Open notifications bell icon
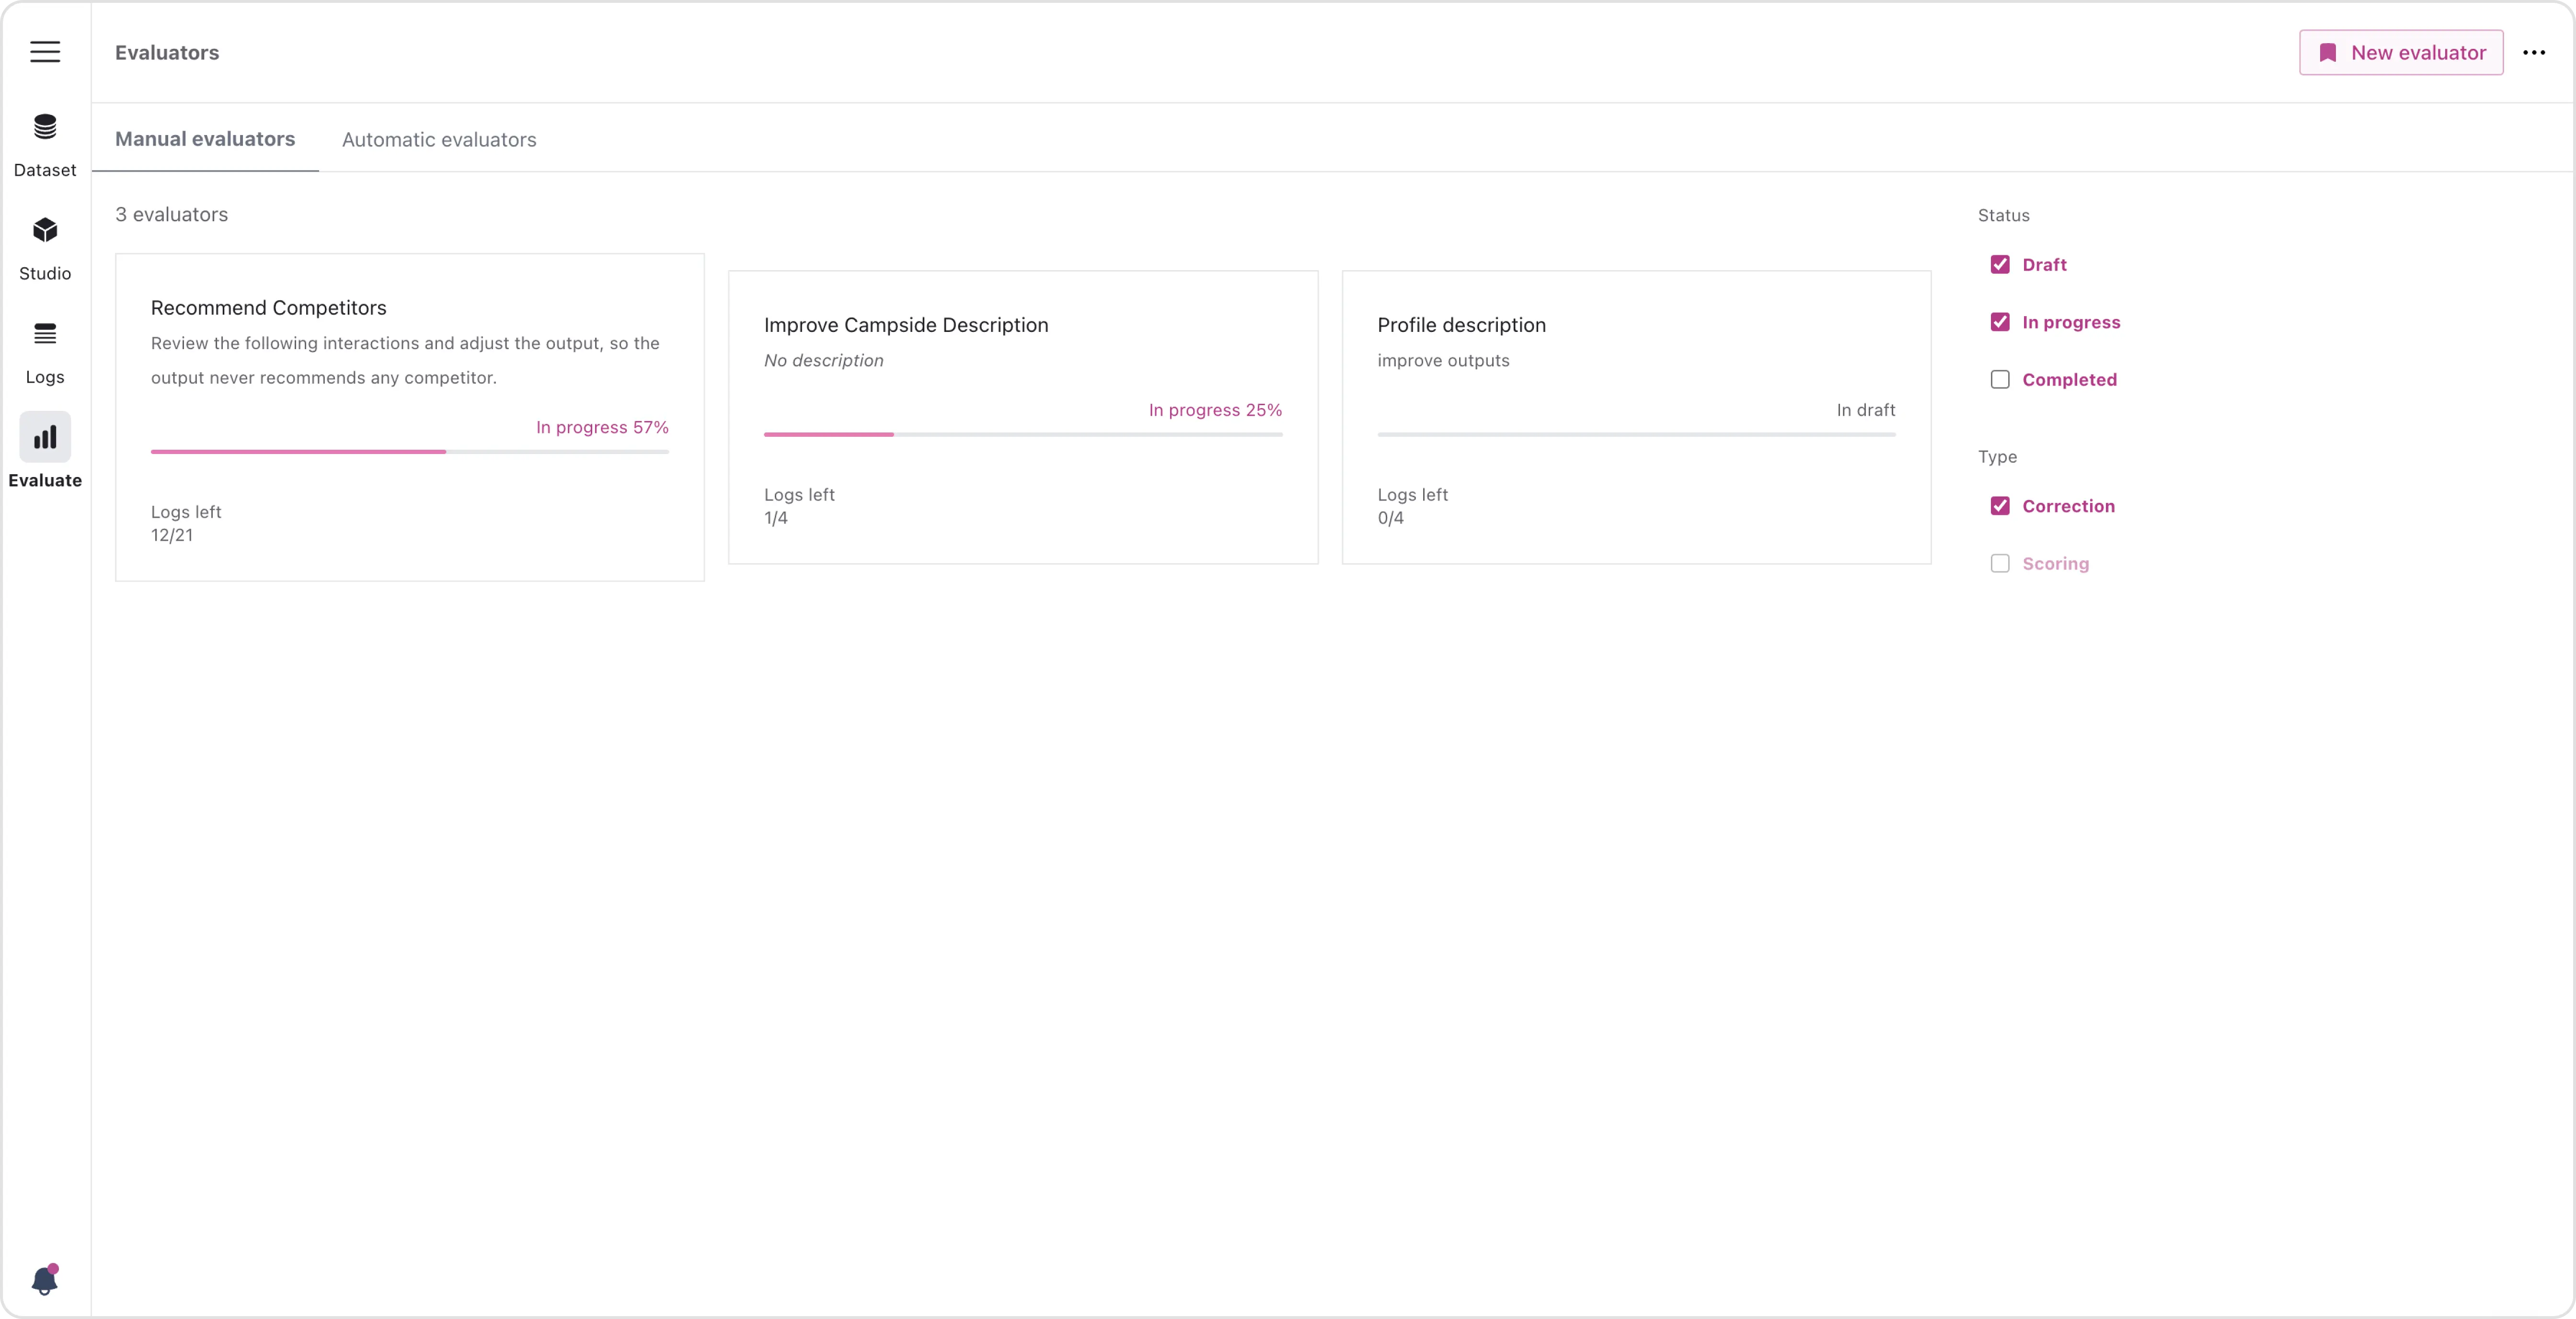This screenshot has width=2576, height=1319. (x=45, y=1280)
